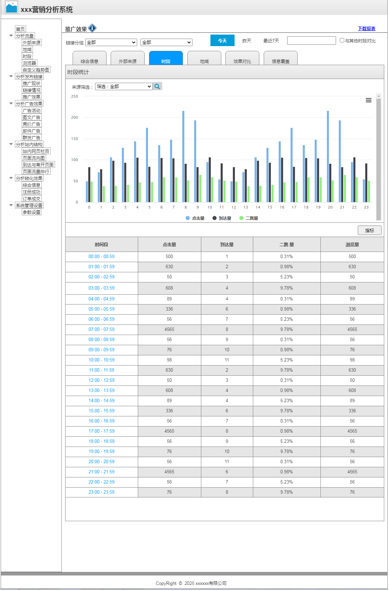Click the chart panel vertical scrollbar
Viewport: 389px width, 591px height.
378,159
